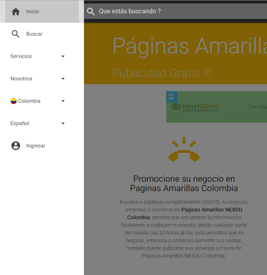Expand the Colombia country dropdown arrow
This screenshot has height=275, width=267.
[x=63, y=101]
